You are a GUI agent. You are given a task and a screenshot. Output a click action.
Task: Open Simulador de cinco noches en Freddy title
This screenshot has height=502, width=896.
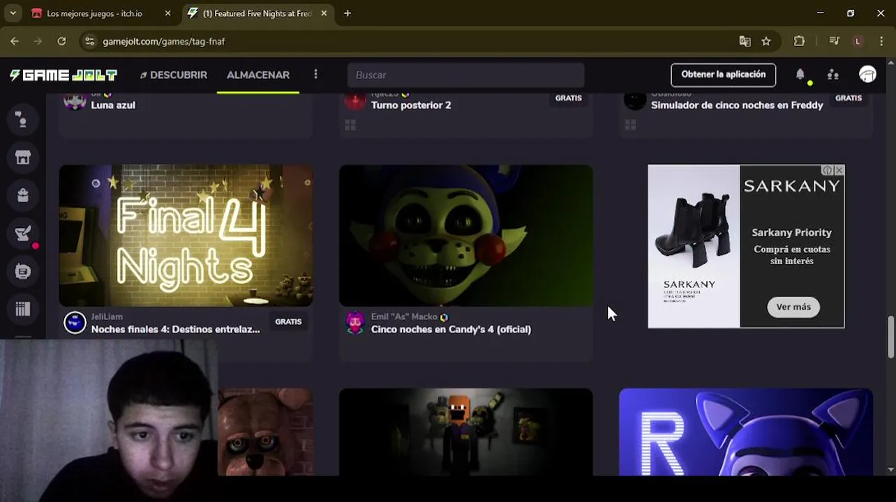(x=737, y=105)
